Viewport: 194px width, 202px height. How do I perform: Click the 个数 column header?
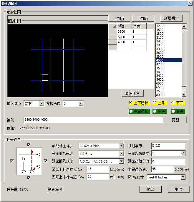pyautogui.click(x=139, y=26)
